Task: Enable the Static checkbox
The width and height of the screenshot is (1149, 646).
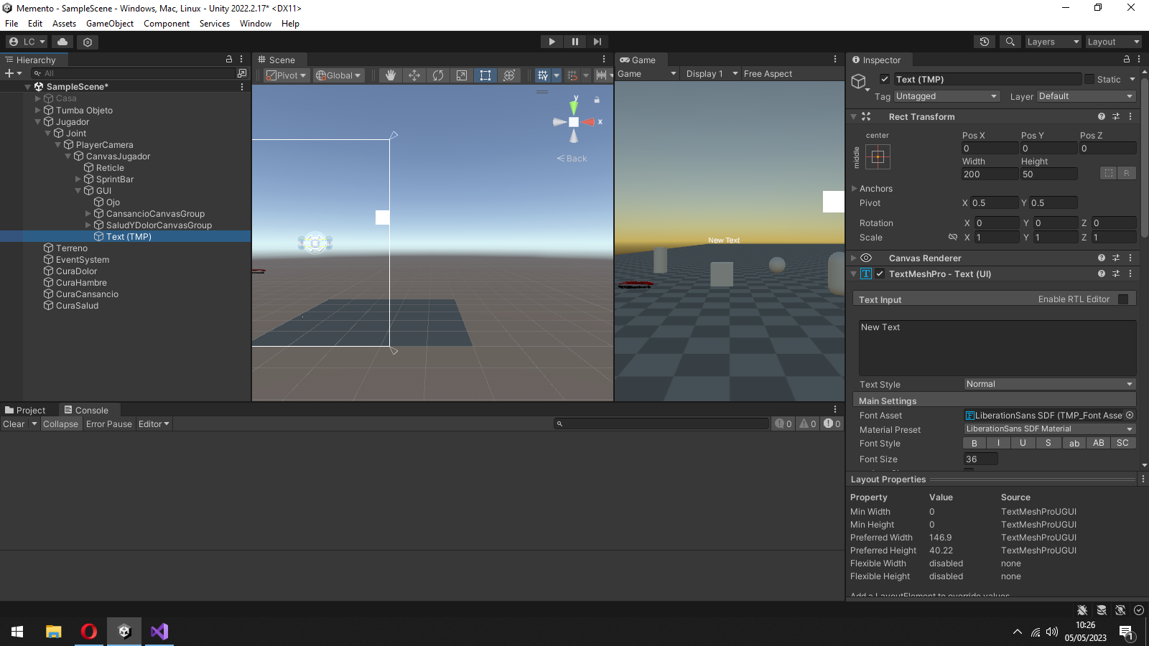Action: pos(1089,80)
